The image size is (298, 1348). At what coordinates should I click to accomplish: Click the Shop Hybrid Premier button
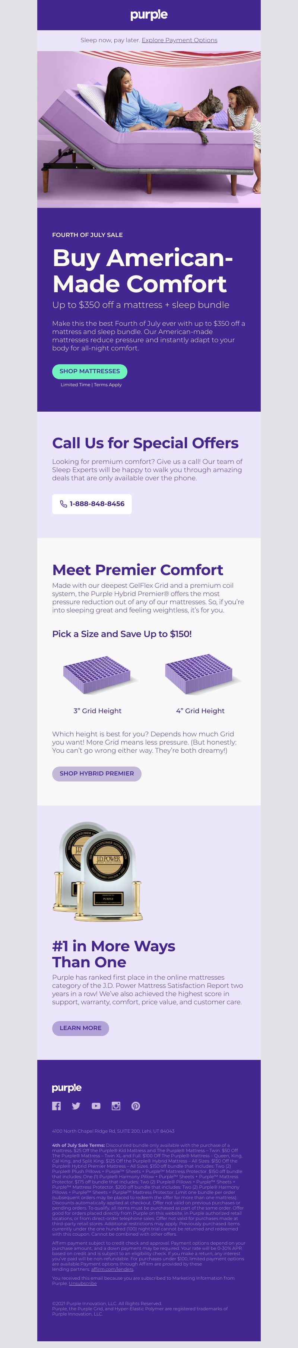pos(96,773)
